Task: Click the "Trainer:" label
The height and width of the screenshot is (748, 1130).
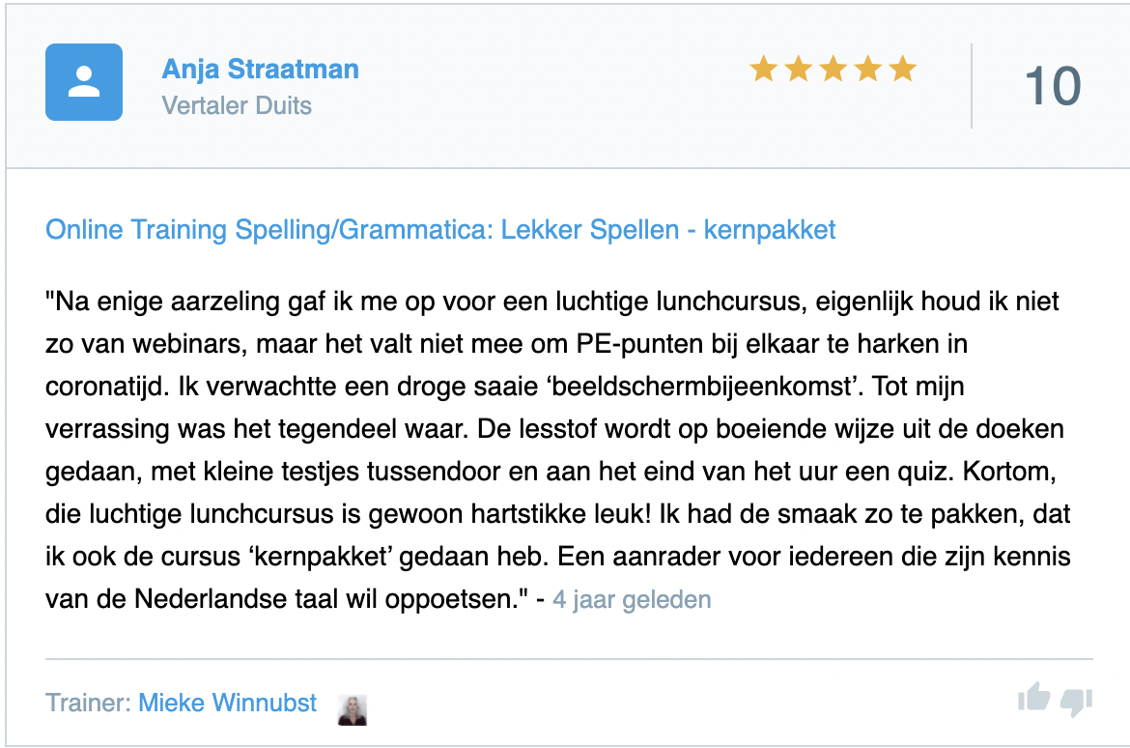Action: tap(86, 704)
